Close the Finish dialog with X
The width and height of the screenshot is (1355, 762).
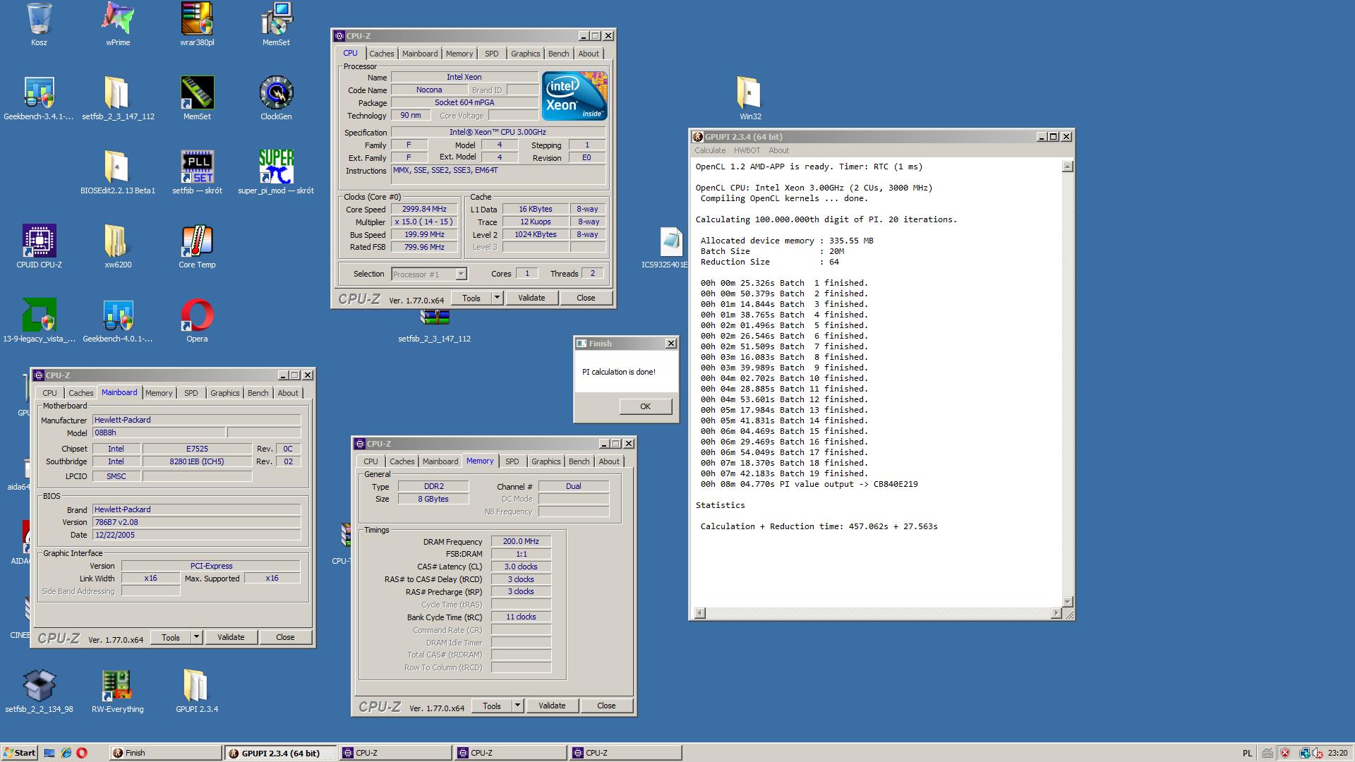(x=670, y=344)
